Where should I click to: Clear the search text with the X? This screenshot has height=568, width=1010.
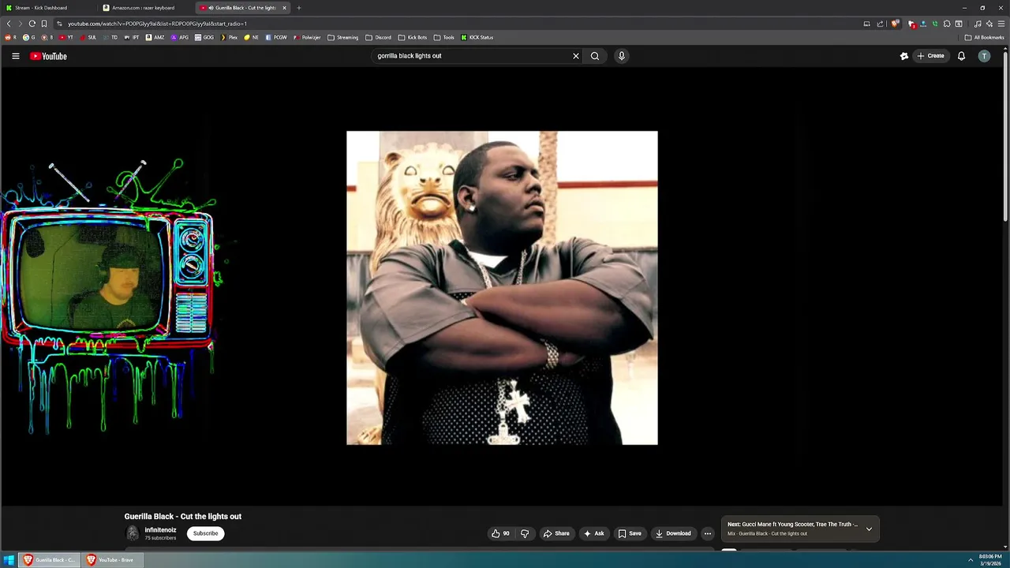point(576,56)
